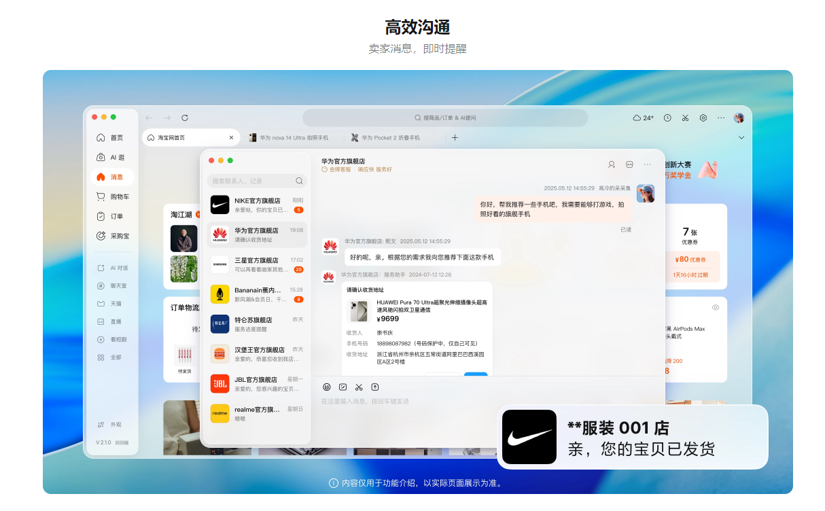Click the 搜索联系人、记录 contact search field
This screenshot has width=825, height=511.
pos(257,181)
